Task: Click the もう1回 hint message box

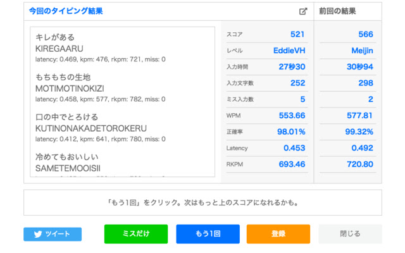Action: (x=202, y=202)
